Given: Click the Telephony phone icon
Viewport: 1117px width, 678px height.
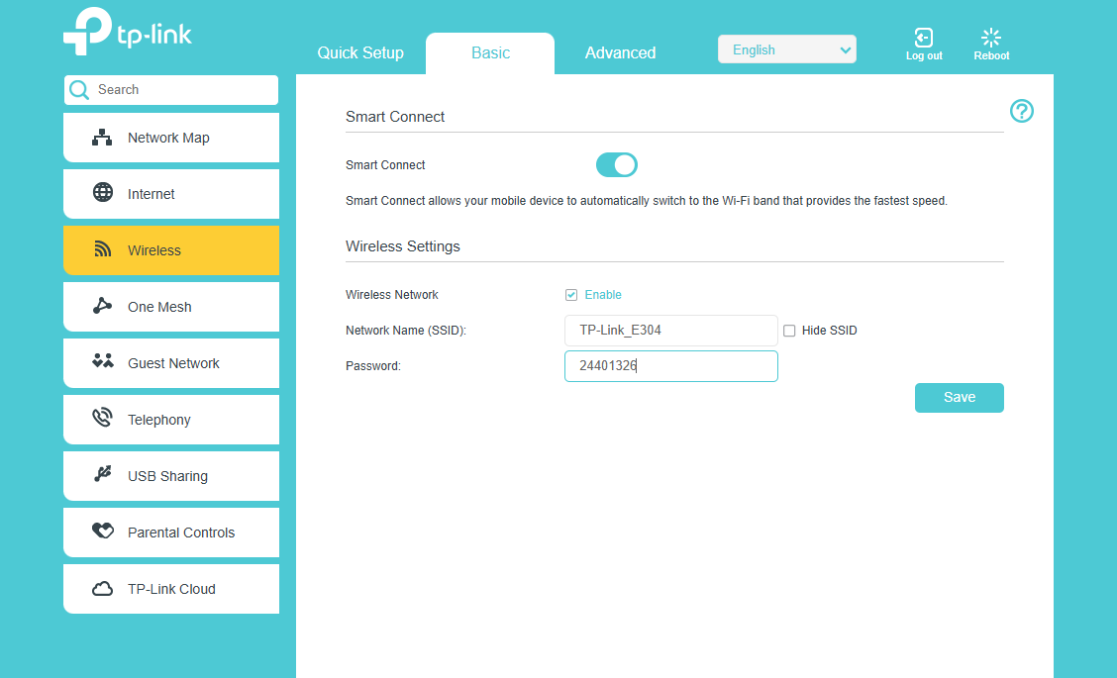Looking at the screenshot, I should [x=102, y=419].
